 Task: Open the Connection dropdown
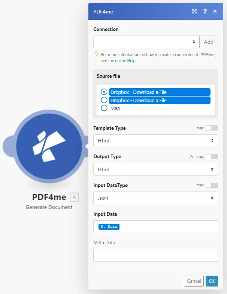pyautogui.click(x=146, y=42)
